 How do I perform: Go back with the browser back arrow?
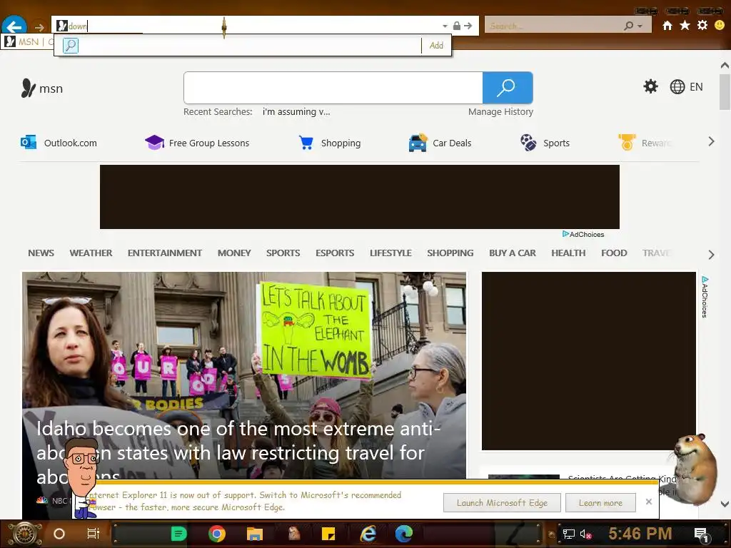[x=14, y=26]
